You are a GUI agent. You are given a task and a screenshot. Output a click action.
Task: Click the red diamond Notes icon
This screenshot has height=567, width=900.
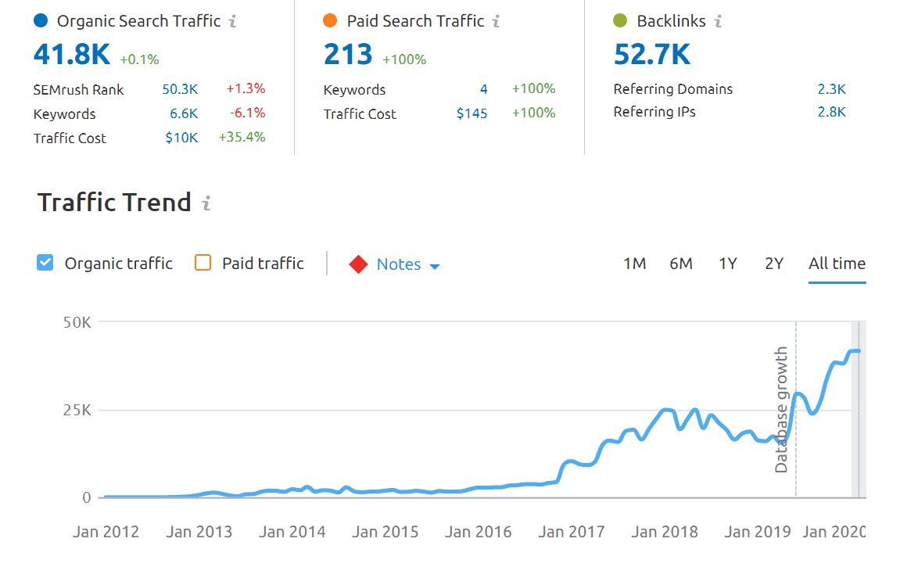coord(359,264)
